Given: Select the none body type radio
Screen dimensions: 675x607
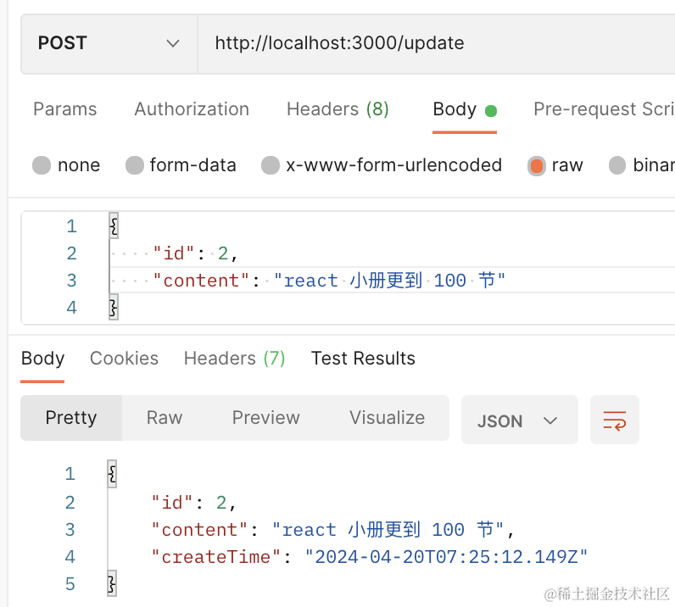Looking at the screenshot, I should (x=42, y=165).
